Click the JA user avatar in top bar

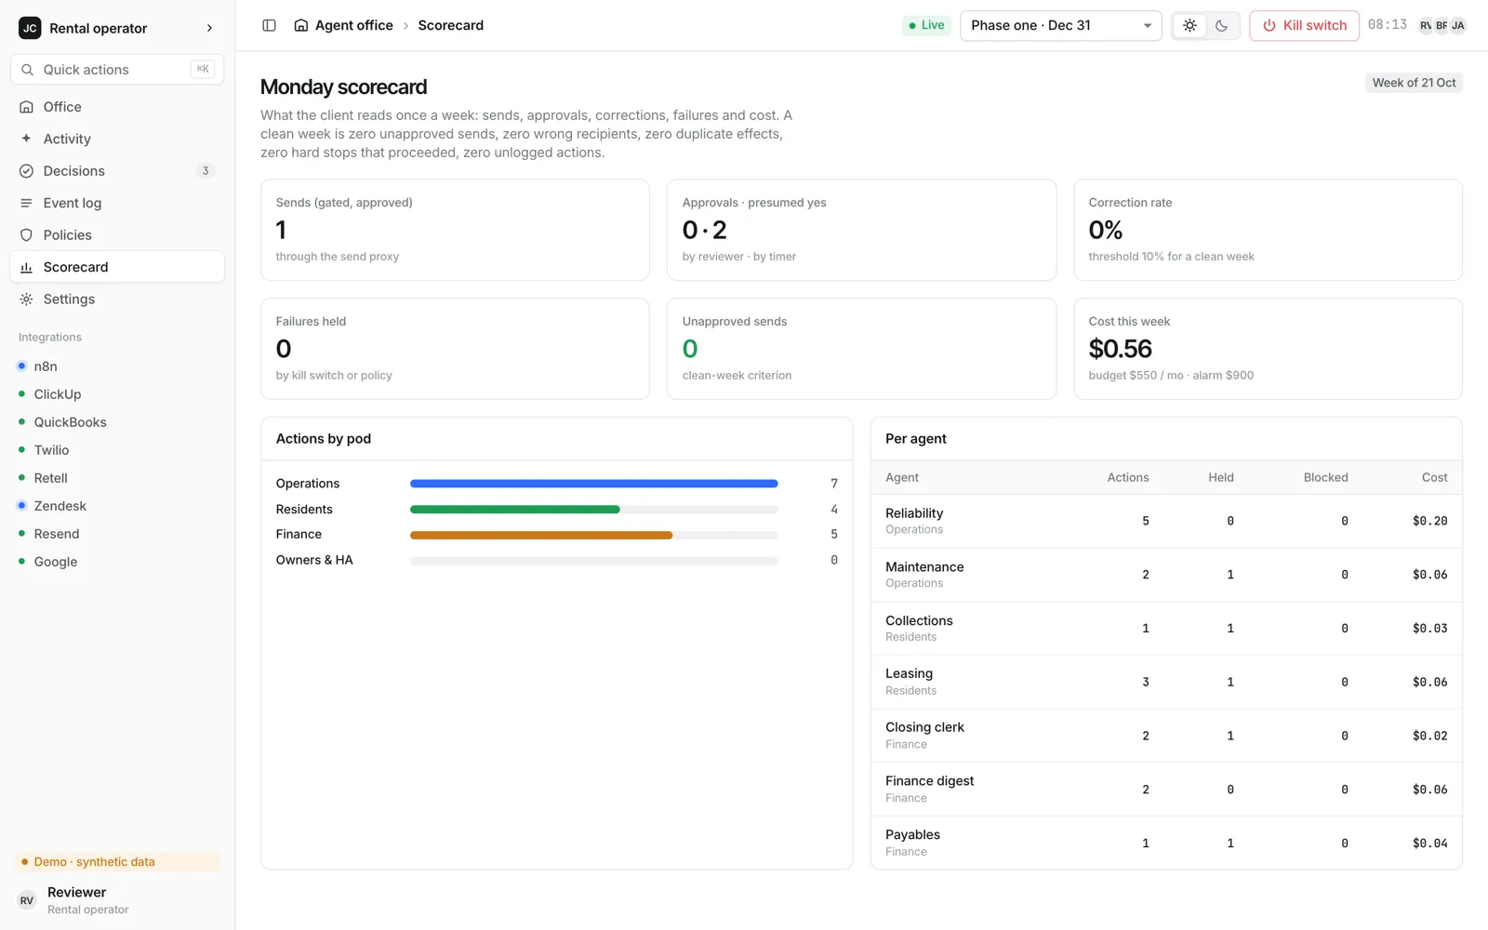coord(1457,25)
